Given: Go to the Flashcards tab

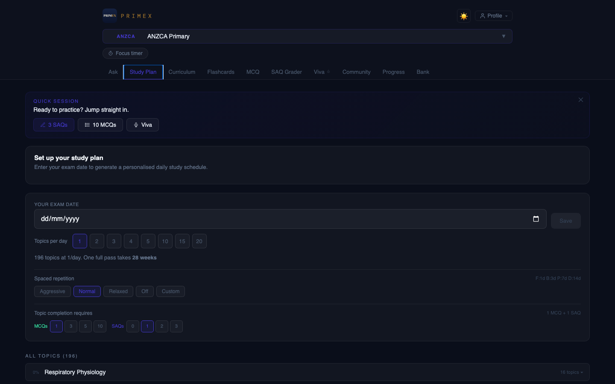Looking at the screenshot, I should click(221, 72).
